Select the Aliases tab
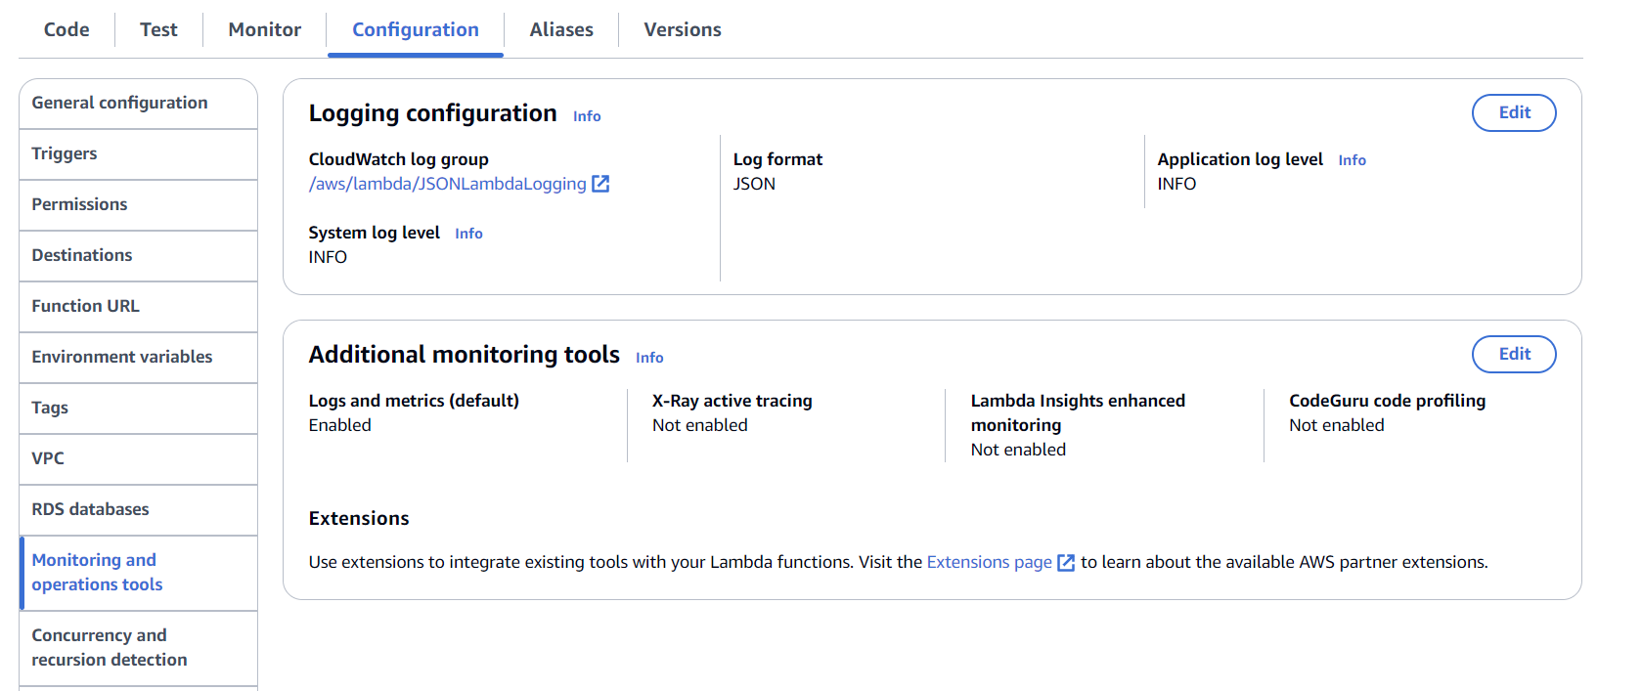Screen dimensions: 1642x691 tap(561, 29)
